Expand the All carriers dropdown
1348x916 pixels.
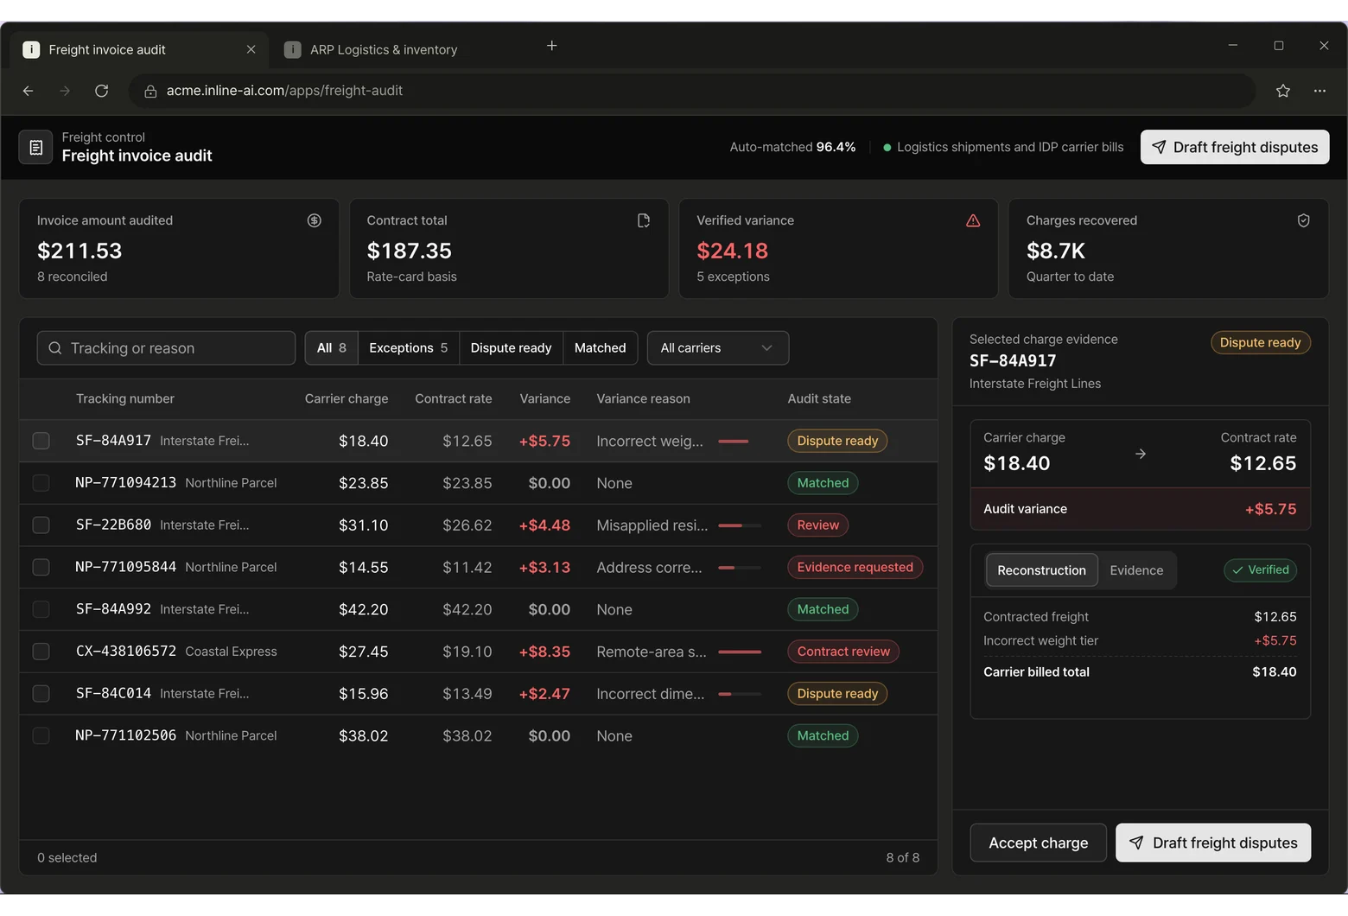pyautogui.click(x=718, y=348)
